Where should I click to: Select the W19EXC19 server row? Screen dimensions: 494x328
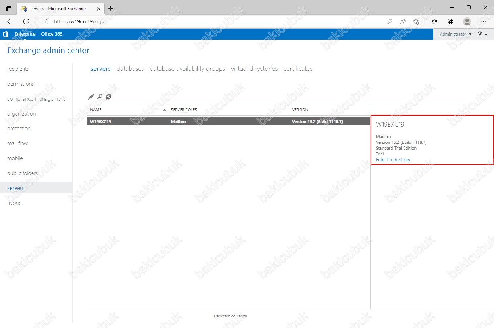[x=228, y=122]
